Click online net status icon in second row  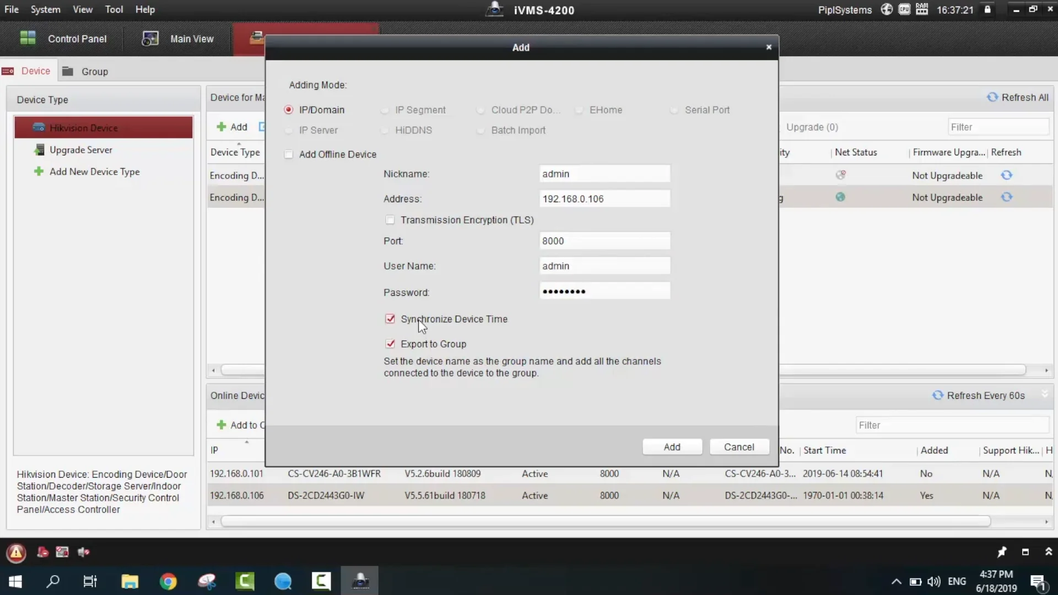click(x=840, y=197)
